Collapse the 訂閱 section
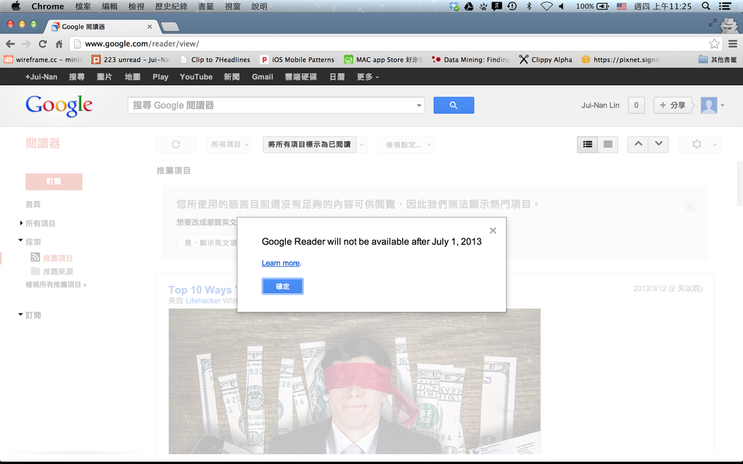Screen dimensions: 743x464 coord(20,315)
